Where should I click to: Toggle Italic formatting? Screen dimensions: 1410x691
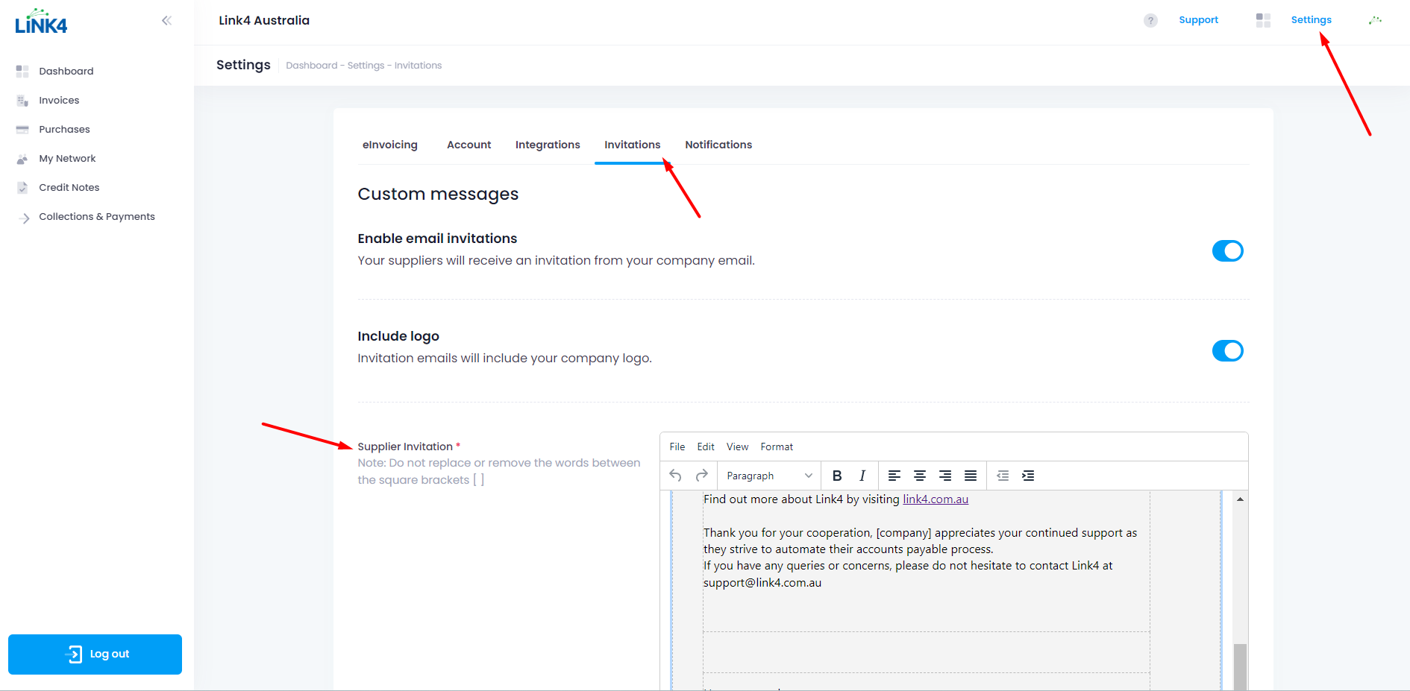coord(862,476)
